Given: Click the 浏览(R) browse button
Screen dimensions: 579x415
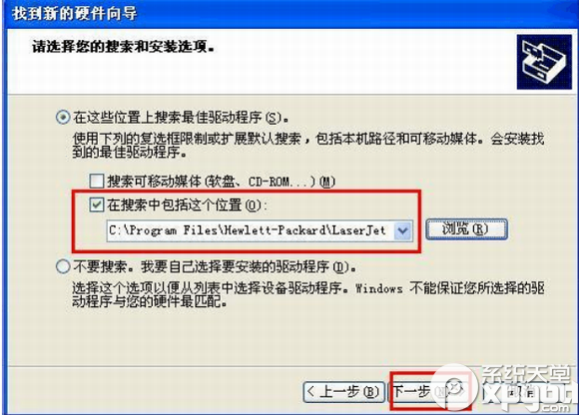Looking at the screenshot, I should [466, 229].
